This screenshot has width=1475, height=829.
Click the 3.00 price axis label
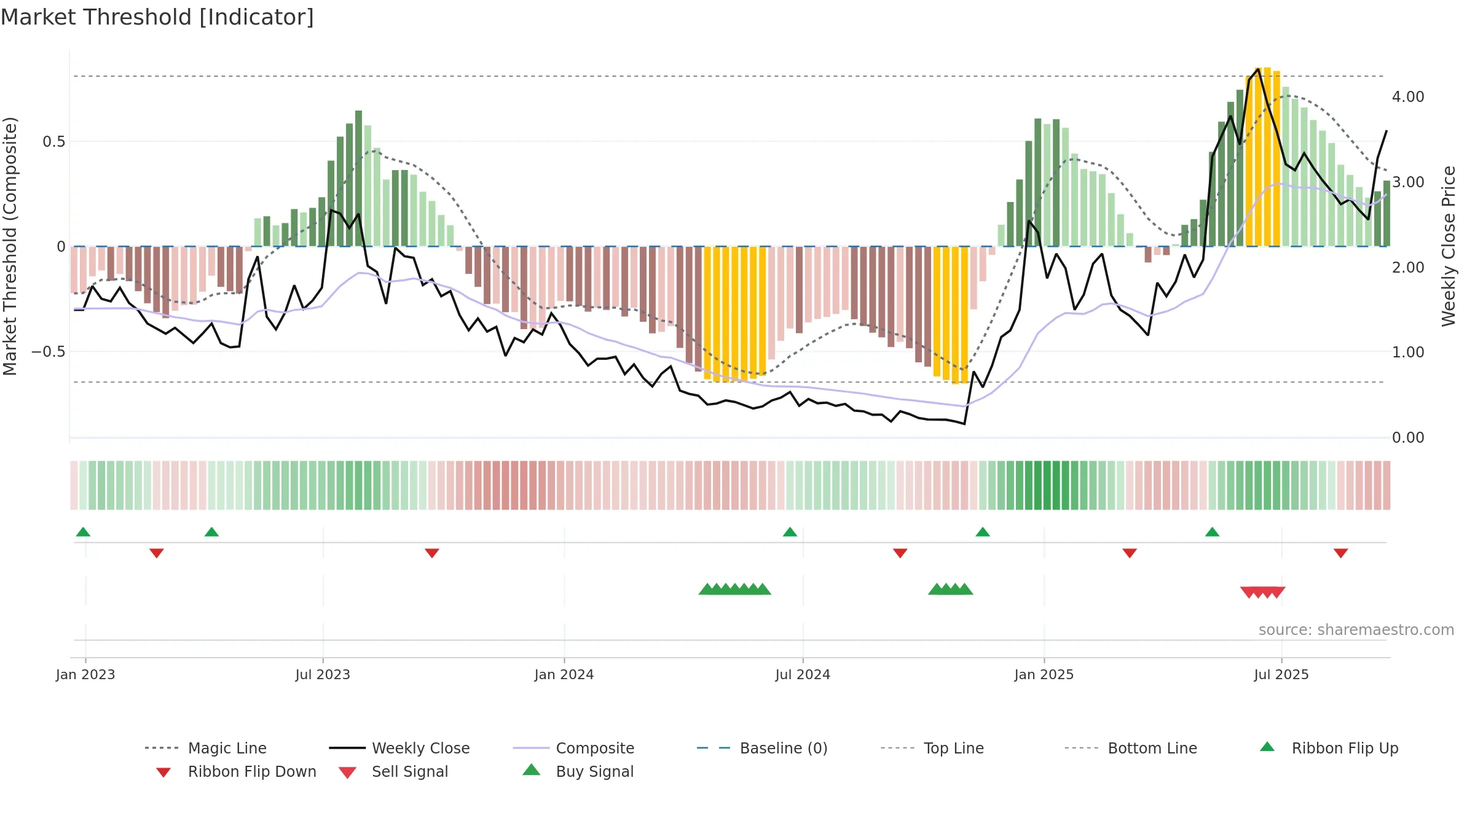[x=1408, y=182]
